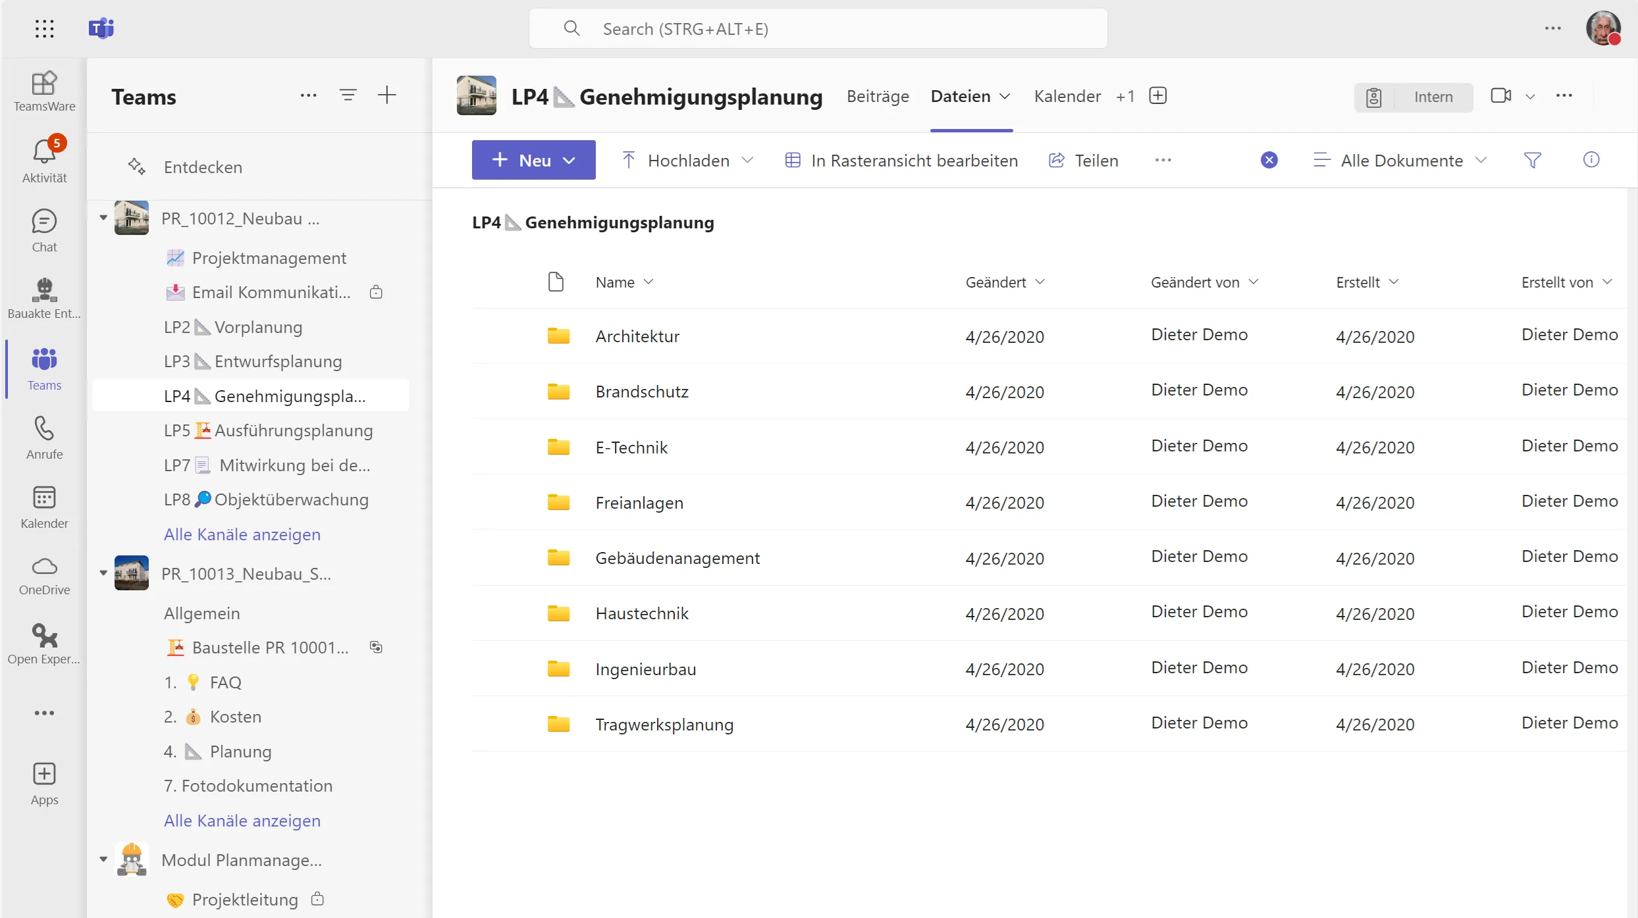Image resolution: width=1638 pixels, height=918 pixels.
Task: Open Alle Dokumente view selector
Action: [1400, 160]
